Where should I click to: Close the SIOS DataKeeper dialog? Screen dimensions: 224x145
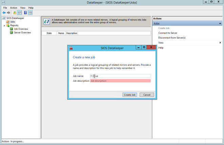click(x=151, y=47)
